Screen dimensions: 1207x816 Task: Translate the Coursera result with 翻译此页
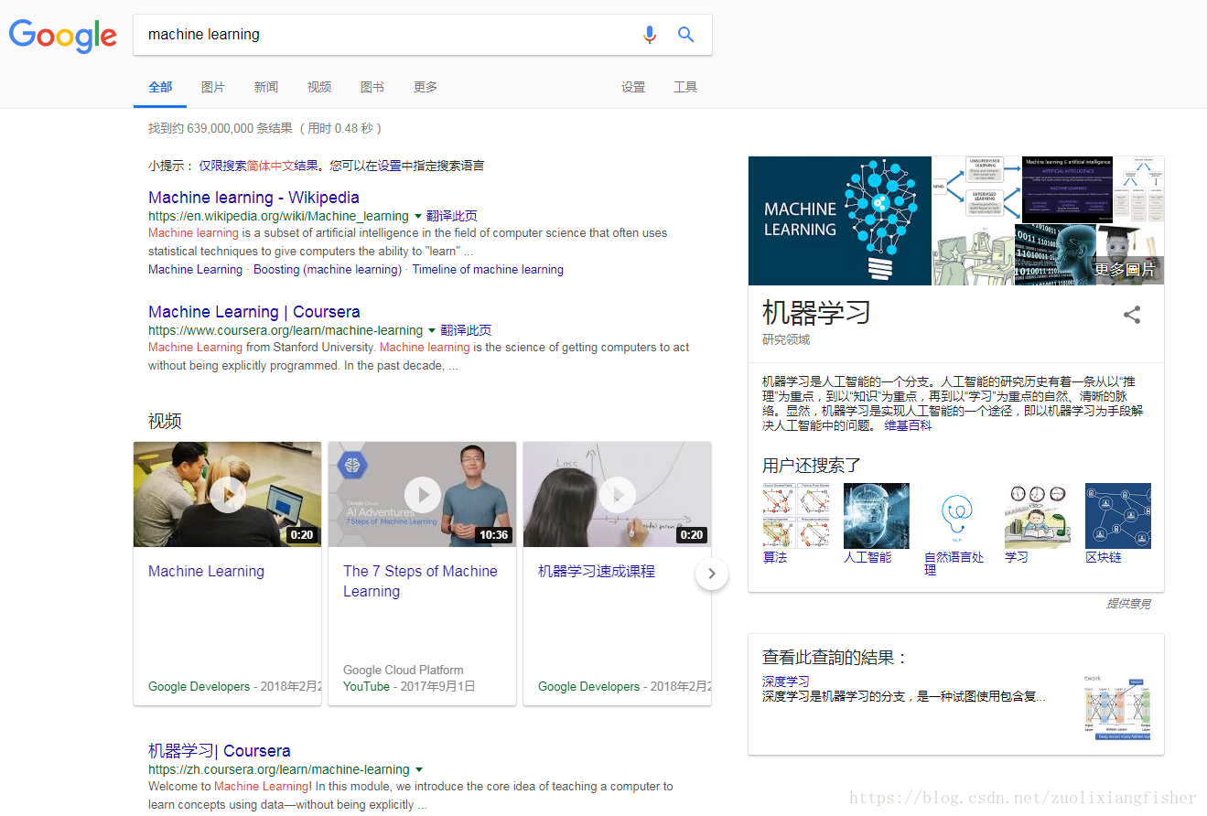tap(466, 331)
